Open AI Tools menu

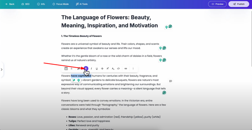click(82, 4)
